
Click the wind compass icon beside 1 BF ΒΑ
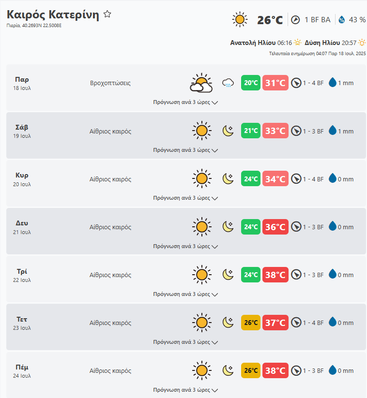tap(295, 20)
